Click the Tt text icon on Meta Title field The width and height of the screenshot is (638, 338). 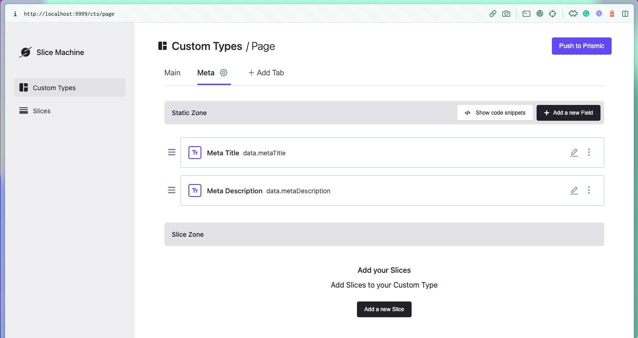[194, 152]
